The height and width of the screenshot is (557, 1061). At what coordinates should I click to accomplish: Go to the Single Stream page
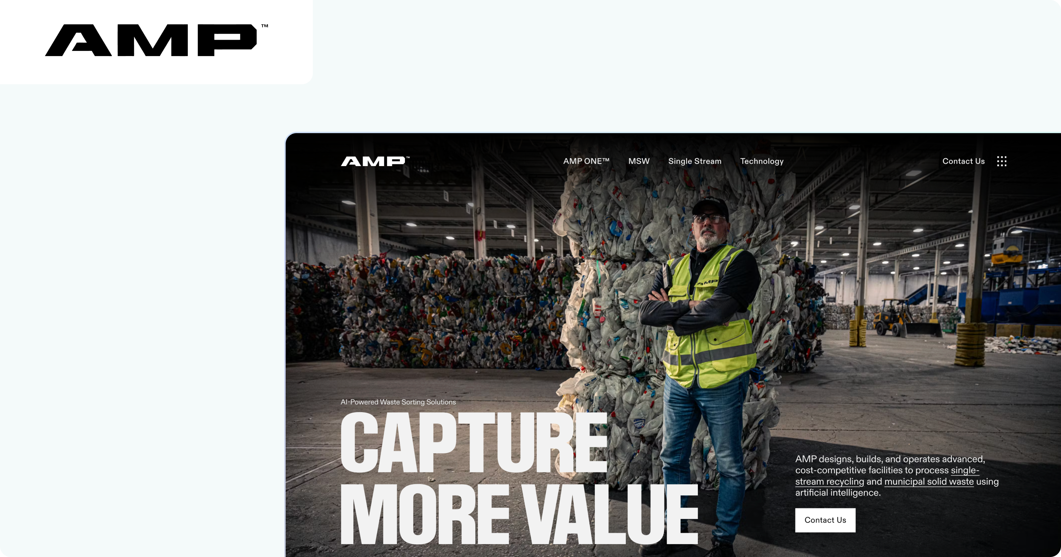(x=695, y=161)
